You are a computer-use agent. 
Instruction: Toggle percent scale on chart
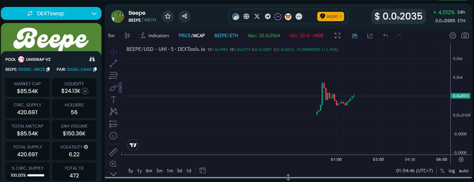coord(442,171)
